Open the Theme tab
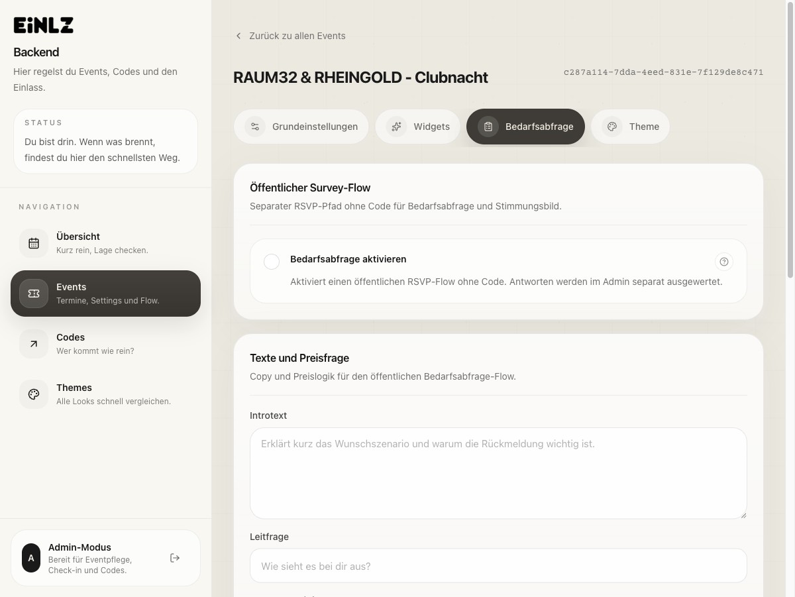The height and width of the screenshot is (597, 795). 630,127
